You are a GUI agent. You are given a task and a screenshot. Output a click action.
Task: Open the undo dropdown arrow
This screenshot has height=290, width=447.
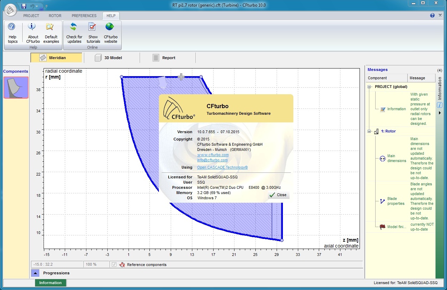37,6
